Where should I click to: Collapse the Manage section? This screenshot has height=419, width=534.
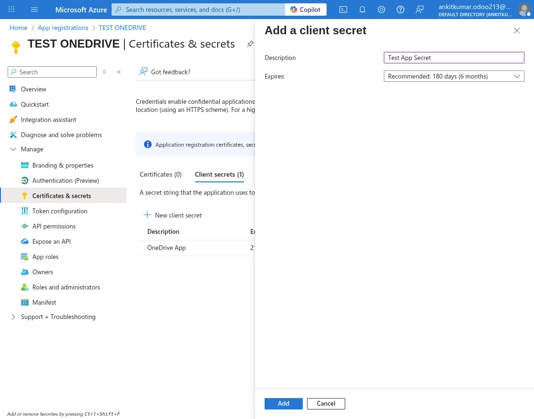tap(13, 149)
